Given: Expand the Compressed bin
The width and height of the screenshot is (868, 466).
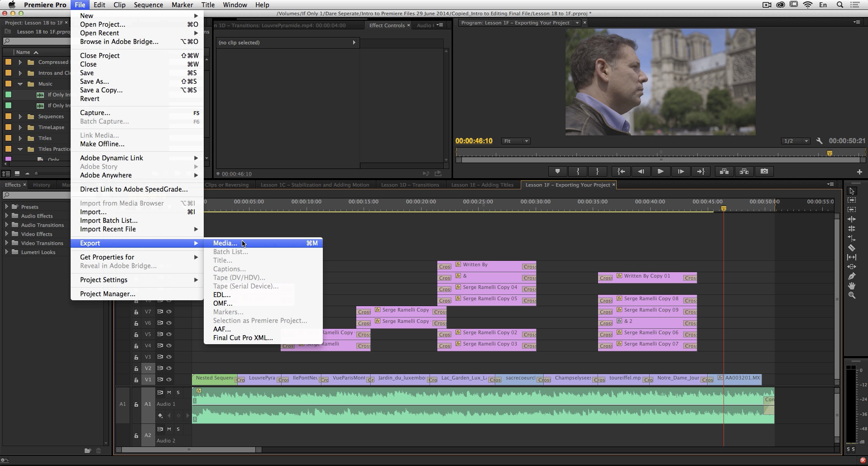Looking at the screenshot, I should pos(20,62).
